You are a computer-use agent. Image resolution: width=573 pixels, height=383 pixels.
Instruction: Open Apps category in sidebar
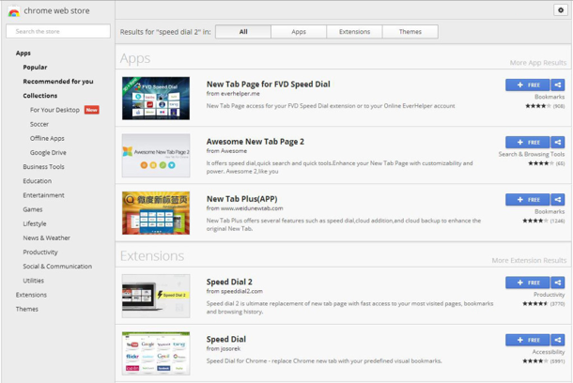pyautogui.click(x=23, y=54)
